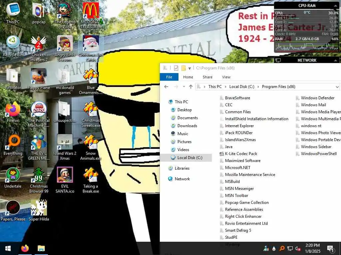This screenshot has width=341, height=255.
Task: Select the Popcap Game Collection folder
Action: [x=244, y=203]
